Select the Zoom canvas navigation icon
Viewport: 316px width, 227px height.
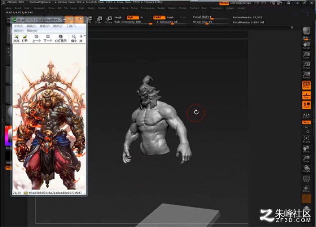(306, 55)
